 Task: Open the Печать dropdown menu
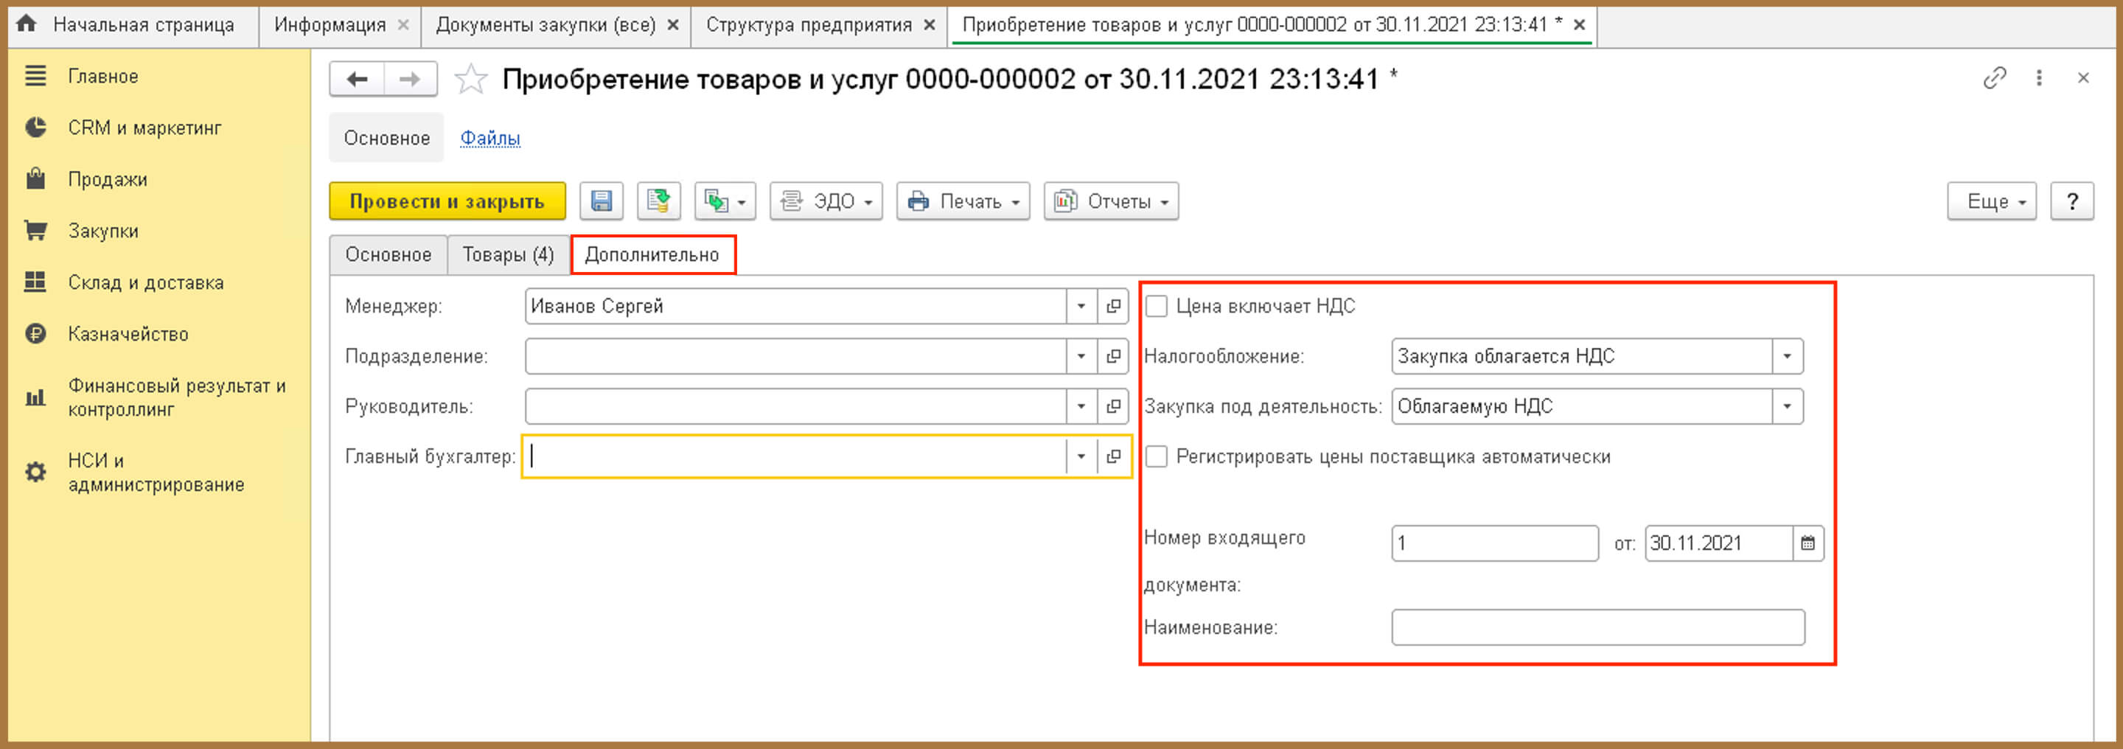pyautogui.click(x=963, y=201)
